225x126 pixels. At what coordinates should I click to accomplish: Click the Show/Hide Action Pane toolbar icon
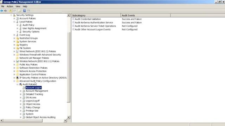(x=28, y=11)
